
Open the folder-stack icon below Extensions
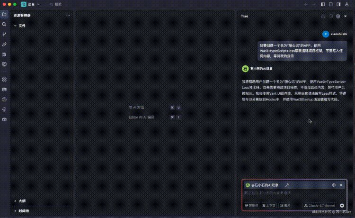pyautogui.click(x=4, y=89)
